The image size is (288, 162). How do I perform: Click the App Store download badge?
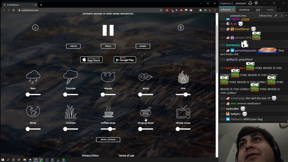(x=91, y=59)
